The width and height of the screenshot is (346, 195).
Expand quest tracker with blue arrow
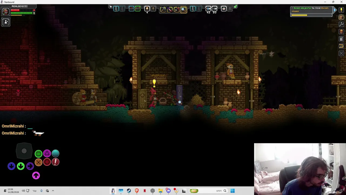(335, 10)
